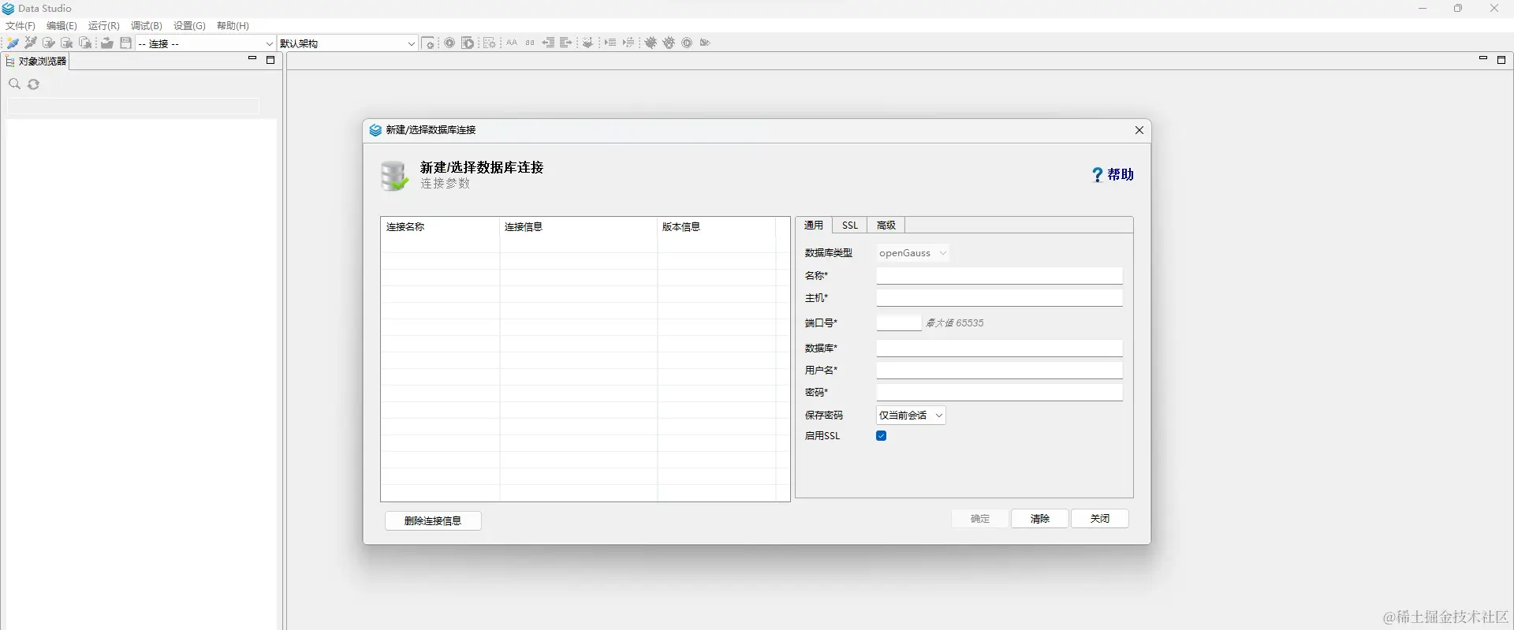Click the Object Browser search filter box
Viewport: 1514px width, 630px height.
(x=133, y=107)
